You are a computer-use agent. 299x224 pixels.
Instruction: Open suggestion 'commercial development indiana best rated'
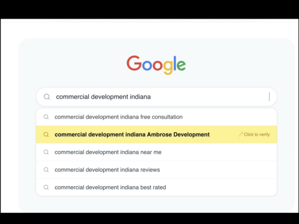tap(157, 187)
